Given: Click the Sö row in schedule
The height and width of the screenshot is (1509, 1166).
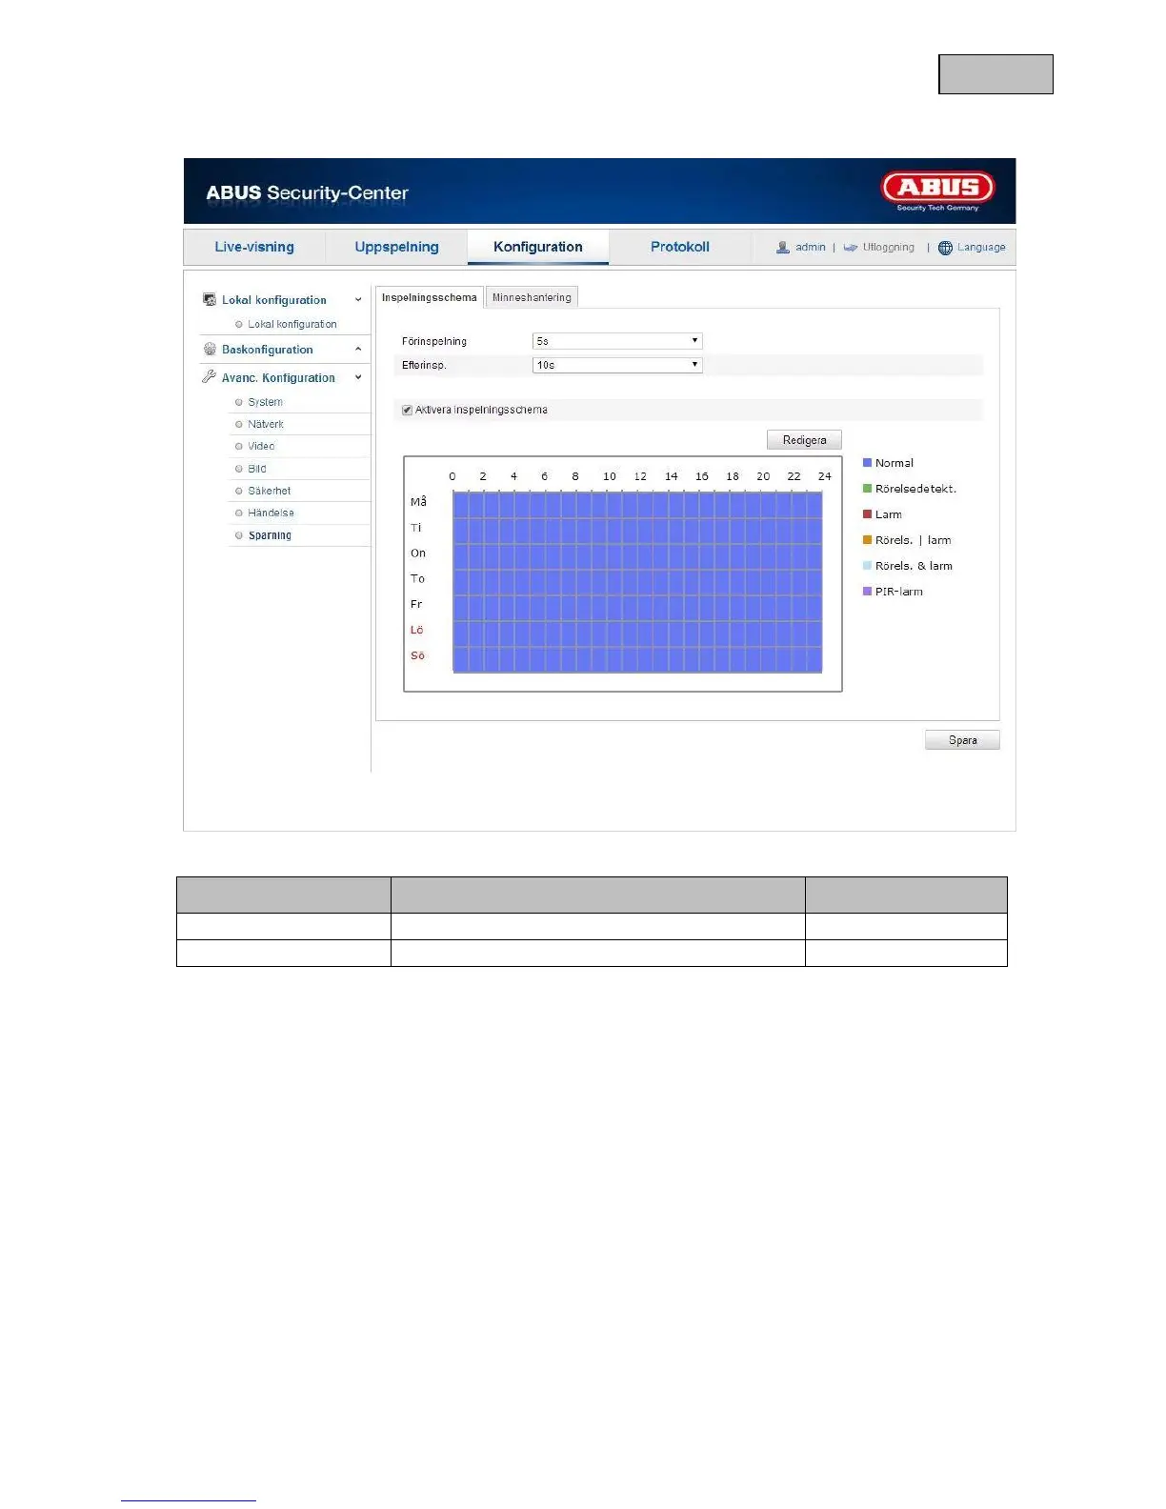Looking at the screenshot, I should tap(636, 659).
